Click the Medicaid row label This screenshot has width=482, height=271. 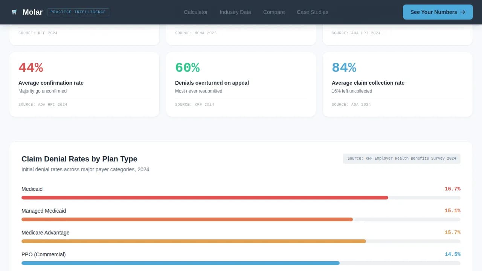(32, 189)
